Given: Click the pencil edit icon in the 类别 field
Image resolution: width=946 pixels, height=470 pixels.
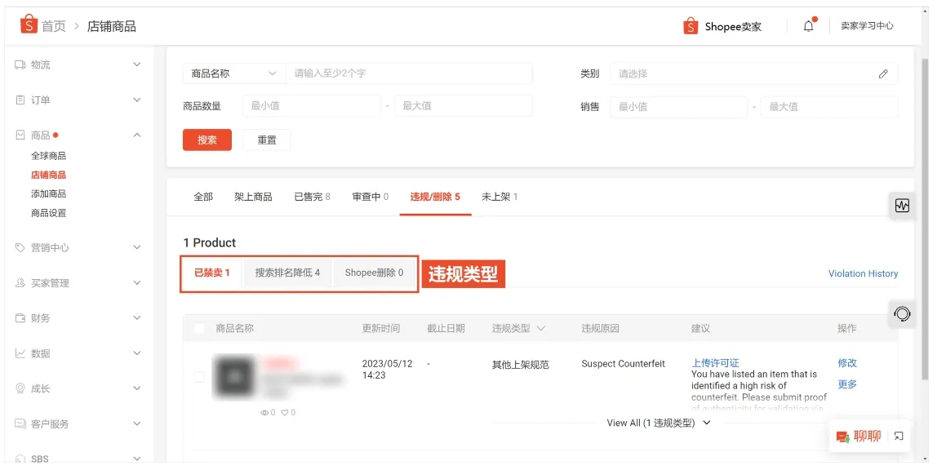Looking at the screenshot, I should coord(882,73).
